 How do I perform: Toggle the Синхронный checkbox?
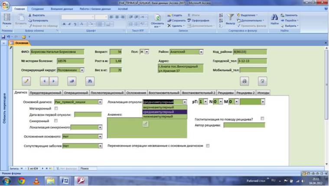(x=56, y=121)
